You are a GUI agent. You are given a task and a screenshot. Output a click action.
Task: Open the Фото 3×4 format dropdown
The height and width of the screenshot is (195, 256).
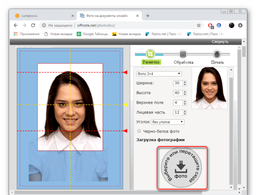click(x=159, y=74)
